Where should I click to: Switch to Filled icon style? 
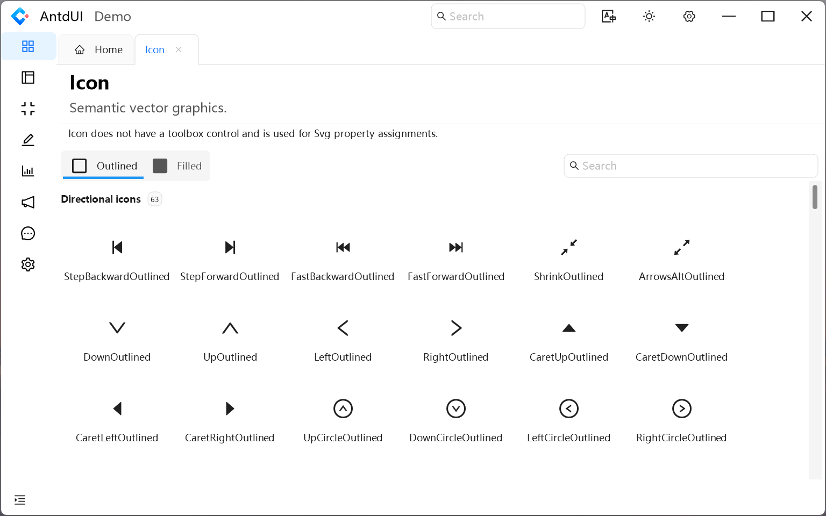(177, 166)
